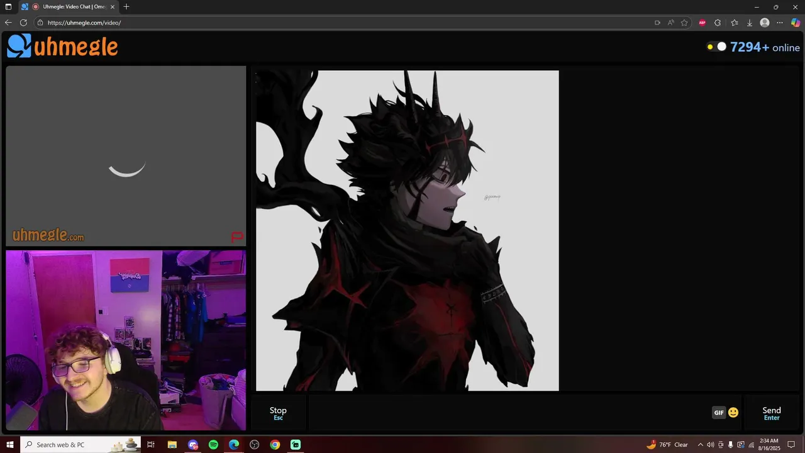
Task: Open browser Extensions menu
Action: click(718, 23)
